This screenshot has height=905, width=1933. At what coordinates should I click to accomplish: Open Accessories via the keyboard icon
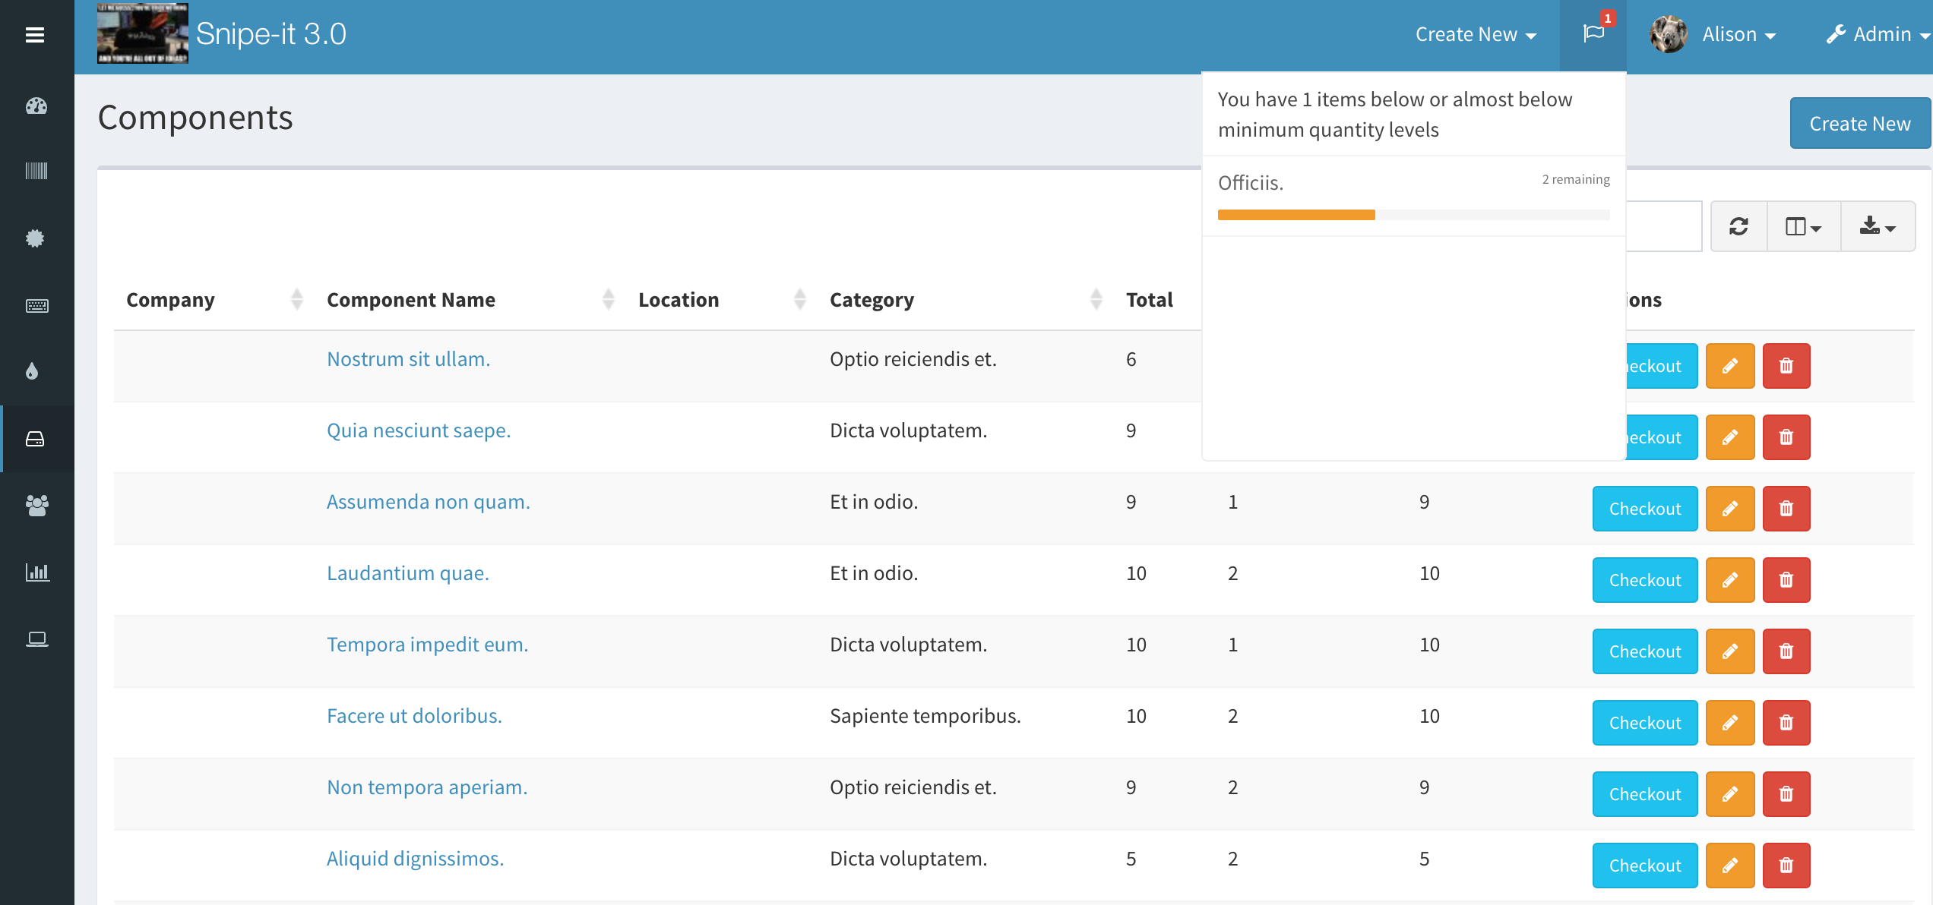click(36, 305)
